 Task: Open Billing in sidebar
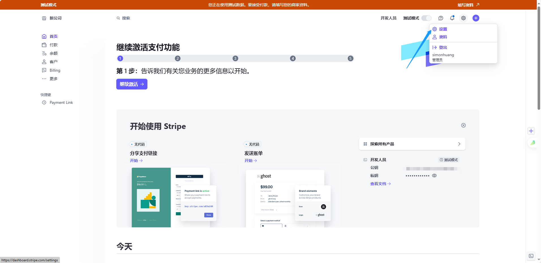[51, 70]
